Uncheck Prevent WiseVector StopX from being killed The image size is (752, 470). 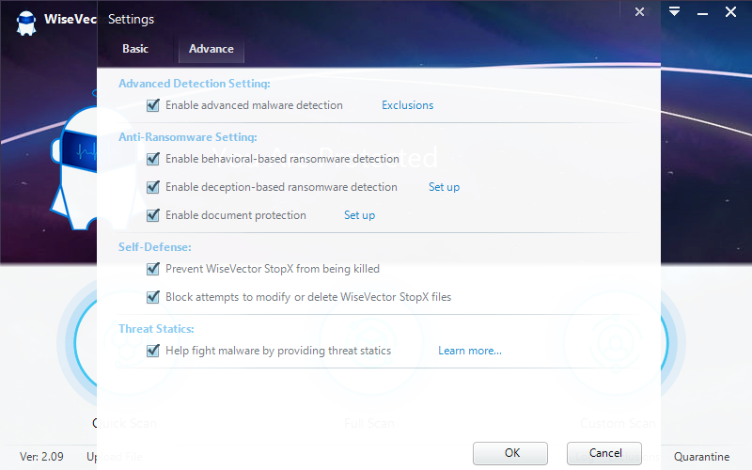click(x=153, y=269)
